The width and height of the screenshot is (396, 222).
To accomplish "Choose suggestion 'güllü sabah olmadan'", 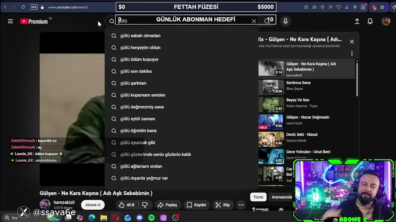I will point(181,36).
